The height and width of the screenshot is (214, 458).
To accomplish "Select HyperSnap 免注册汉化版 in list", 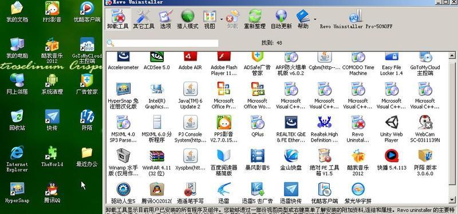I will pyautogui.click(x=123, y=95).
